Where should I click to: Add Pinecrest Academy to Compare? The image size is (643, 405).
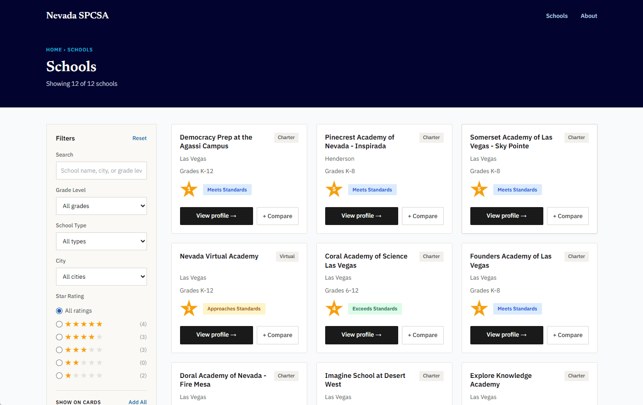pyautogui.click(x=423, y=216)
